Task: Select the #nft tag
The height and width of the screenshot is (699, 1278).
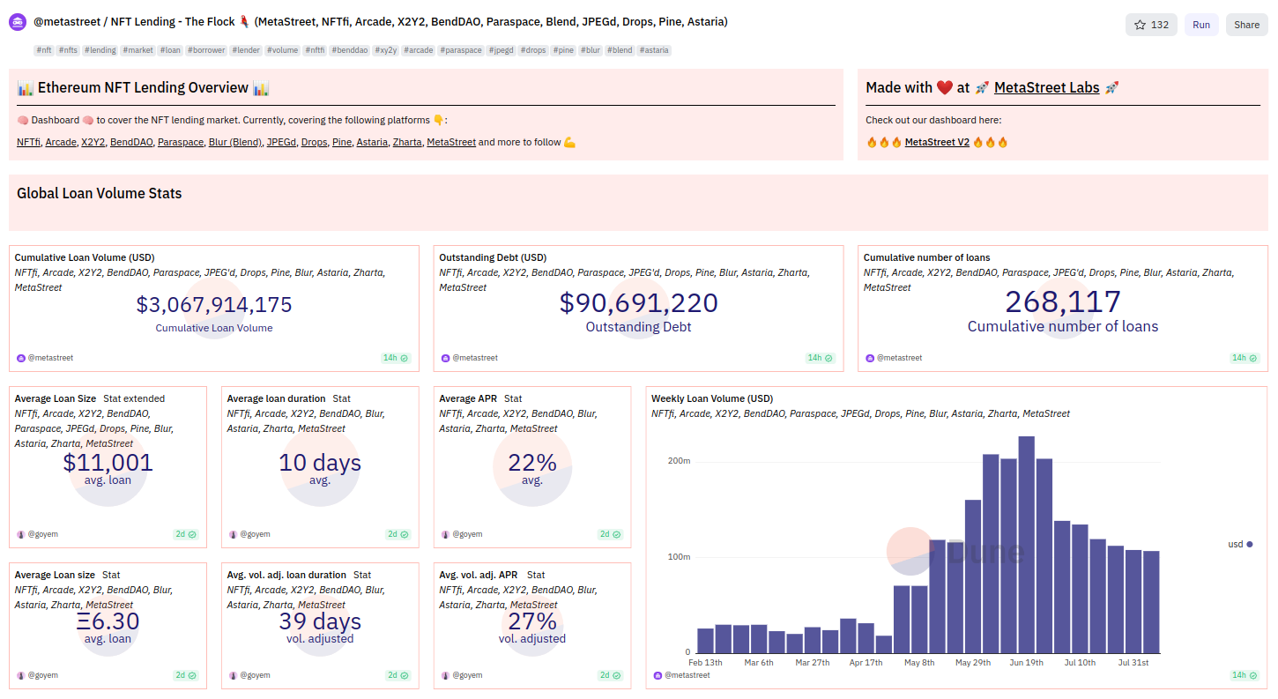Action: pos(44,50)
